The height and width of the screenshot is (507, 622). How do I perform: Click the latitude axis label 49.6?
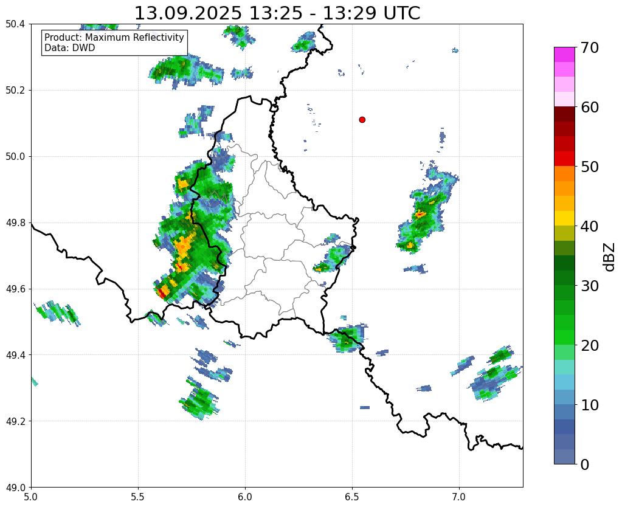(15, 289)
